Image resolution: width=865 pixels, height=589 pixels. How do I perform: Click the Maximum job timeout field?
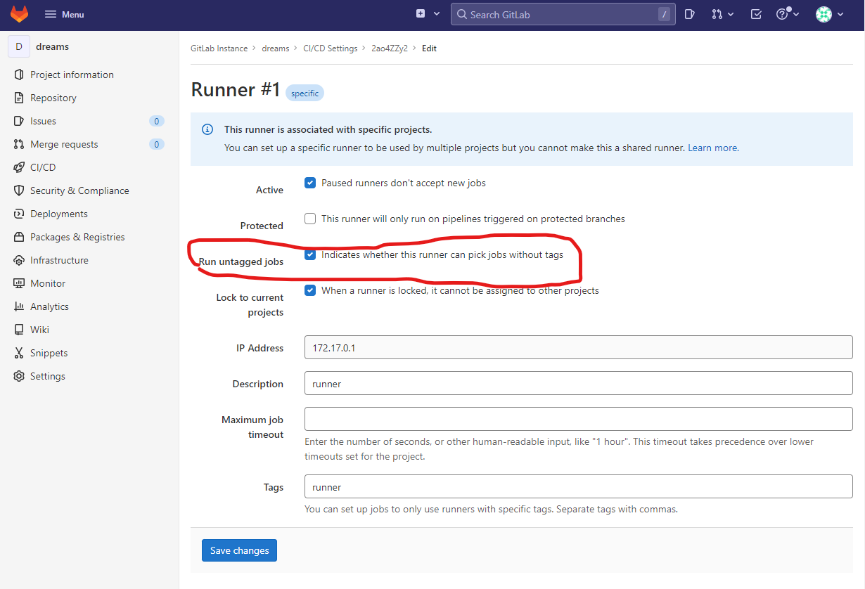(x=579, y=420)
